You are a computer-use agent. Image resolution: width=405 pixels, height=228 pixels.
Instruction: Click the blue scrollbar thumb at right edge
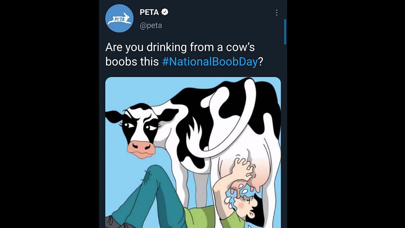point(285,32)
